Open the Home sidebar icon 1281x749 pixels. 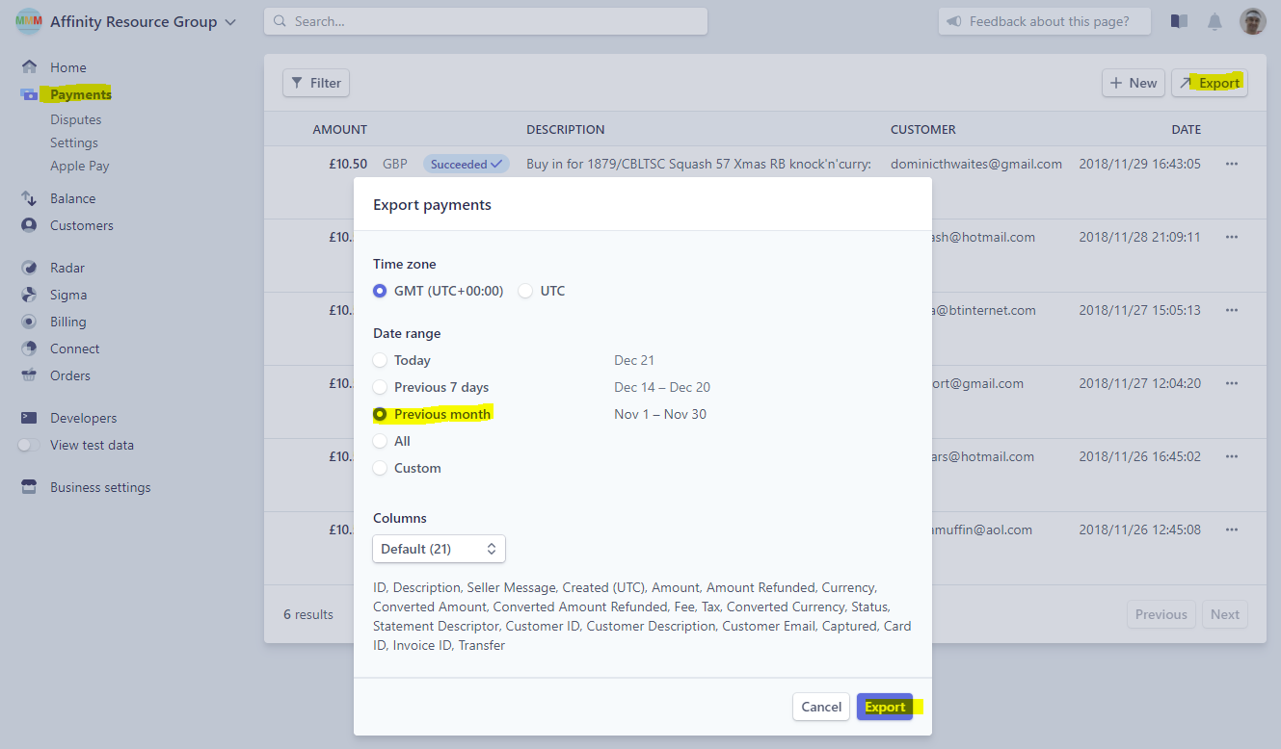click(x=29, y=67)
